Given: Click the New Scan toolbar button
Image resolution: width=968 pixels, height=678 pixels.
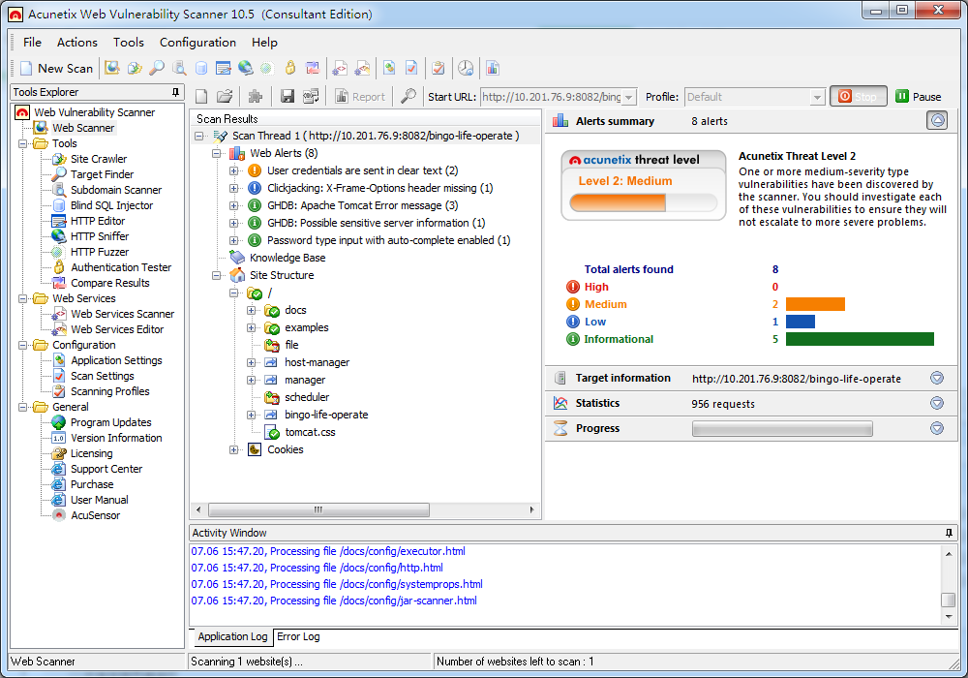Looking at the screenshot, I should pyautogui.click(x=57, y=68).
